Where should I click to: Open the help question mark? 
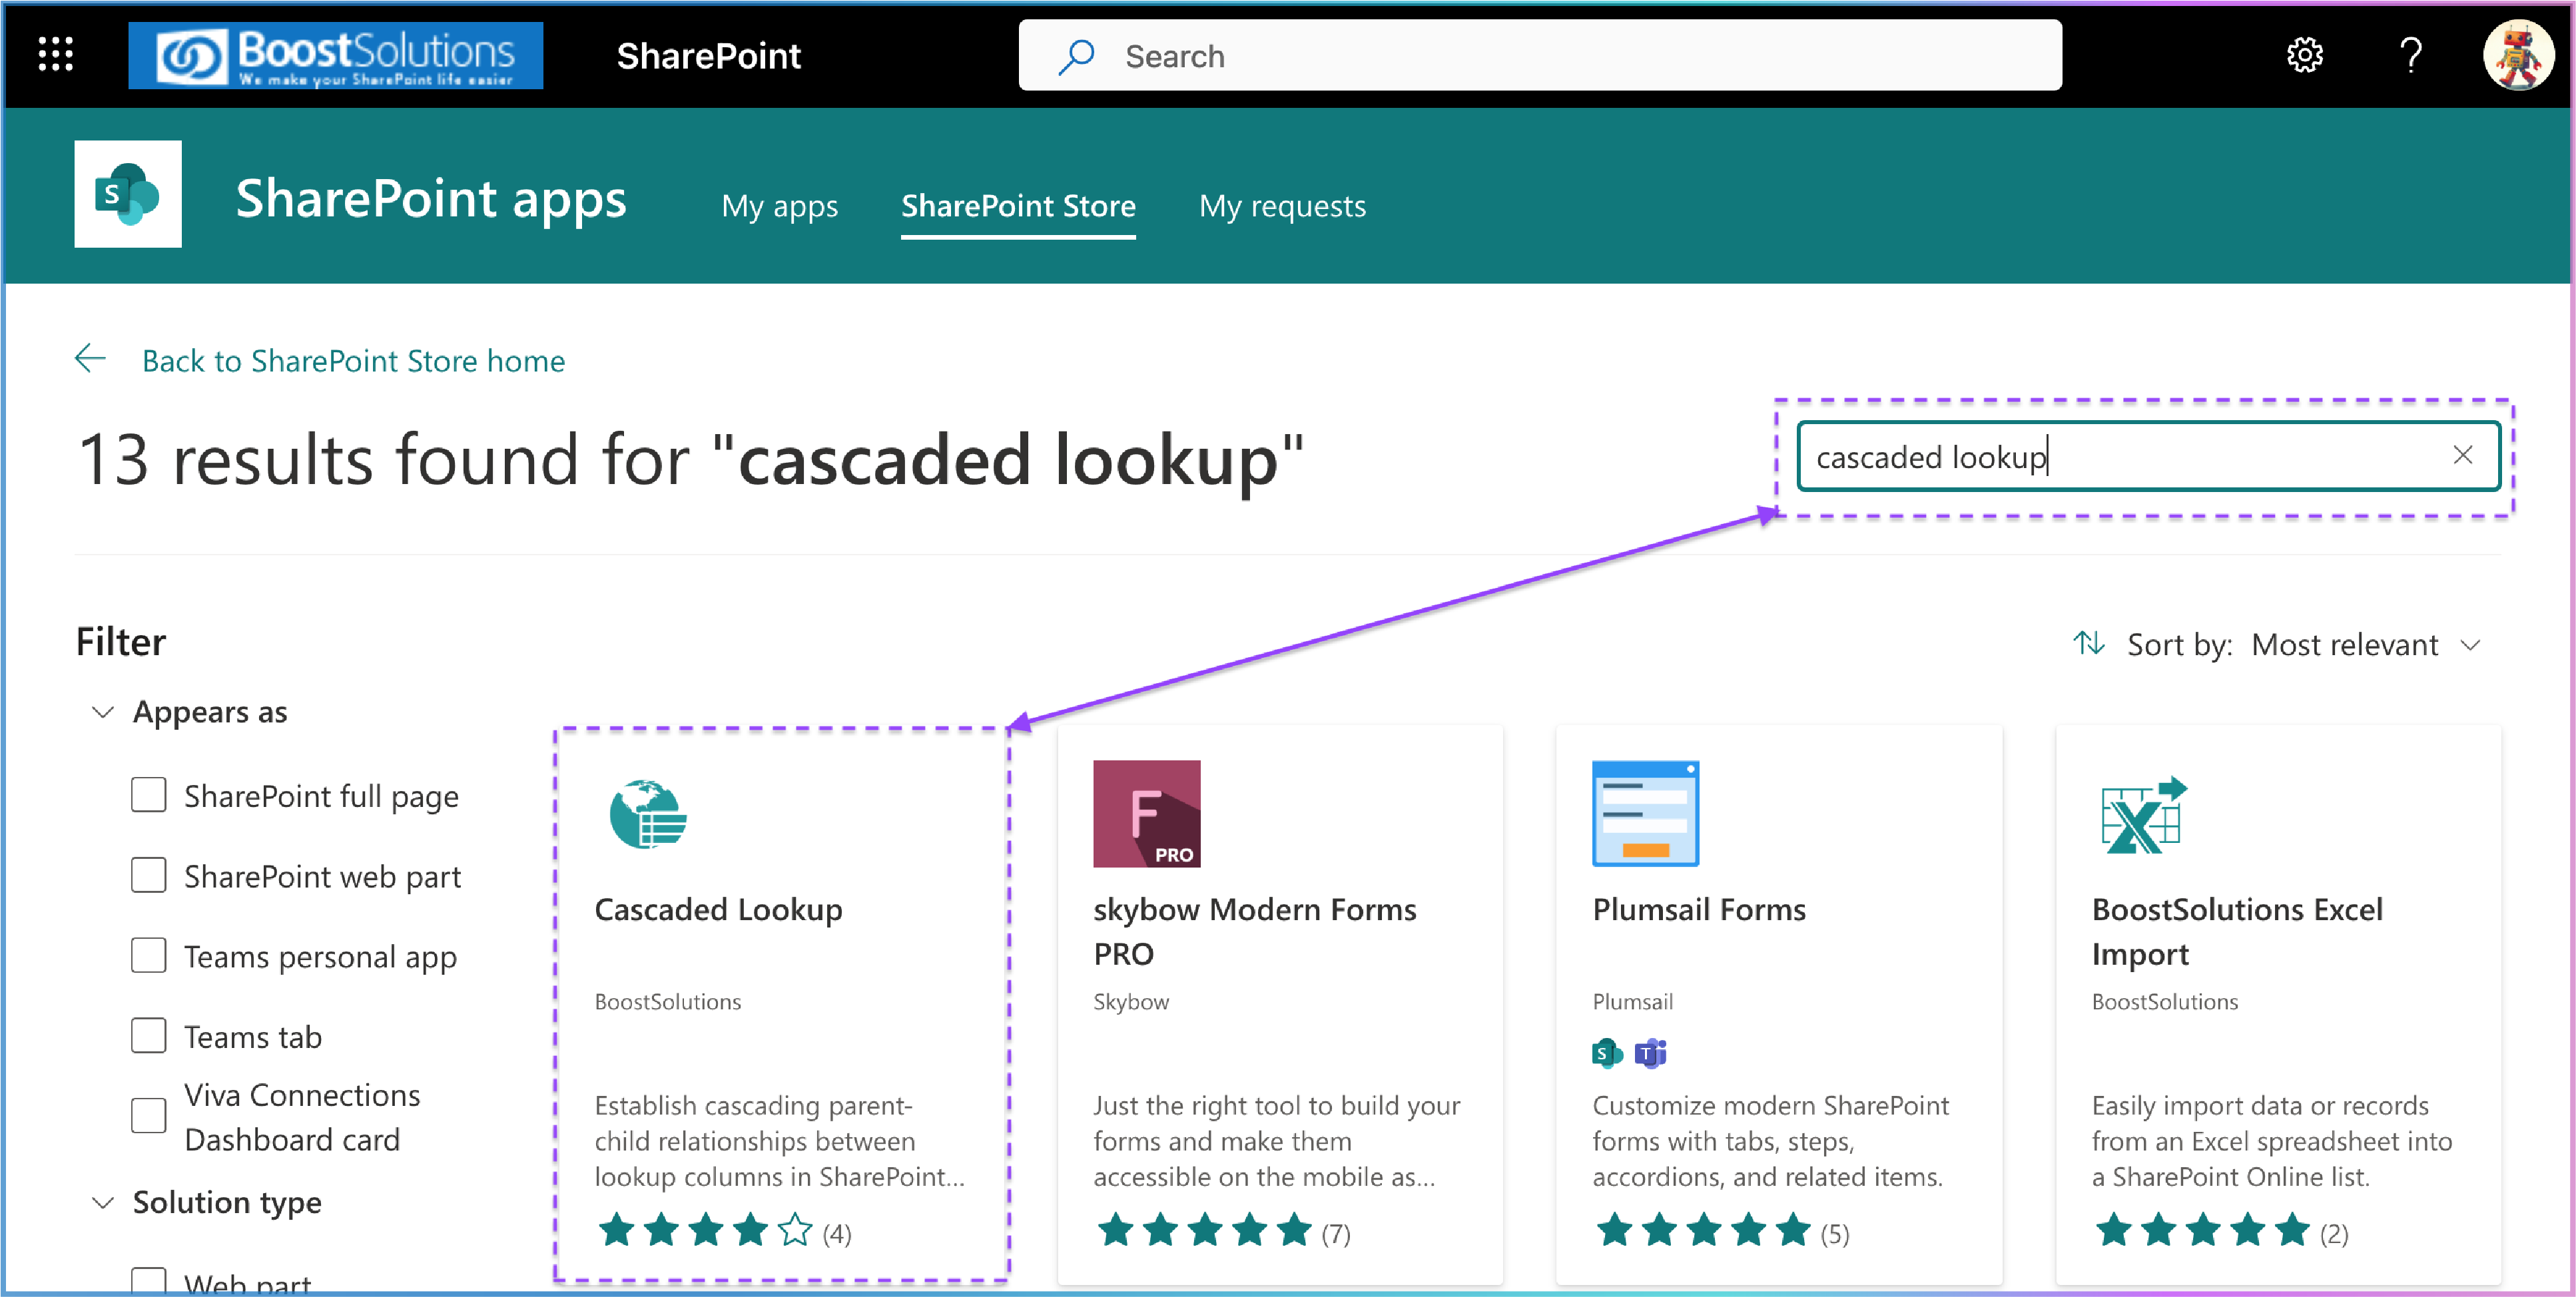[2411, 55]
